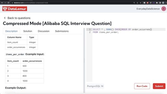Screen dimensions: 167x94
Task: Click line 2 FROM items_per_order code
Action: [x=105, y=32]
